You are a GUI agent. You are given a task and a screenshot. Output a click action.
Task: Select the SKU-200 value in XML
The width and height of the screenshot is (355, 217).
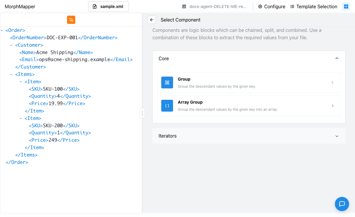pyautogui.click(x=53, y=125)
